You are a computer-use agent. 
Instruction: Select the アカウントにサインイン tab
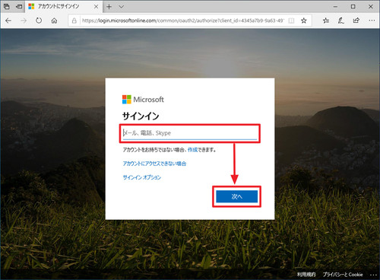pyautogui.click(x=59, y=7)
